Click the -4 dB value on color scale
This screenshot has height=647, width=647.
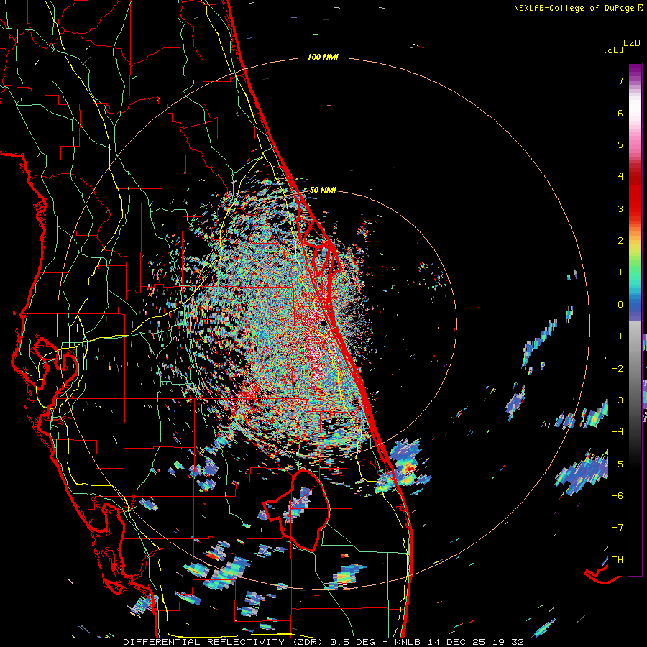point(618,431)
